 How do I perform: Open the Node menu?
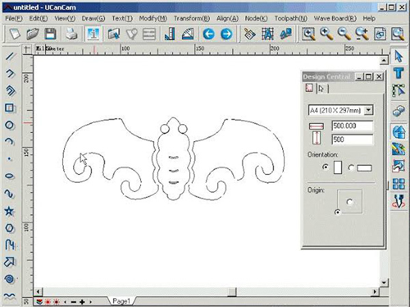pyautogui.click(x=256, y=18)
